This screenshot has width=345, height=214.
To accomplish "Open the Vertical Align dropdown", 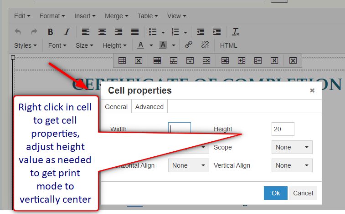I will (292, 165).
